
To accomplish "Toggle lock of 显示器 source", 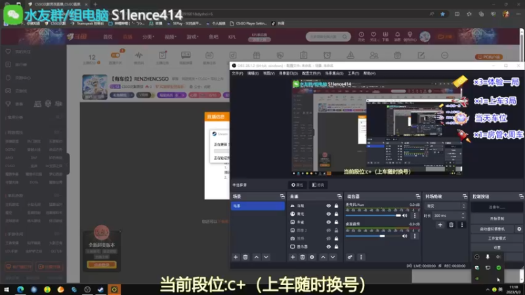I will coord(336,246).
